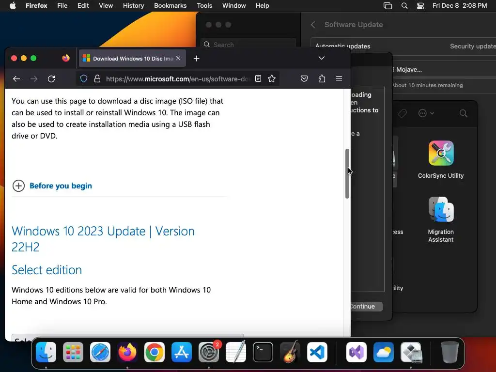Viewport: 496px width, 372px height.
Task: Open Migration Assistant in Finder window
Action: tap(441, 220)
